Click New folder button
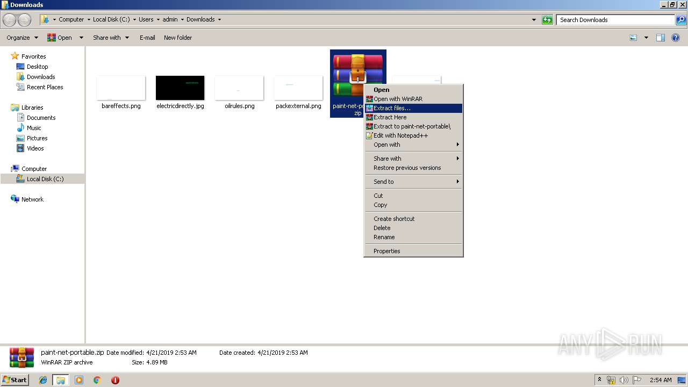Screen dimensions: 688x387 [x=178, y=38]
